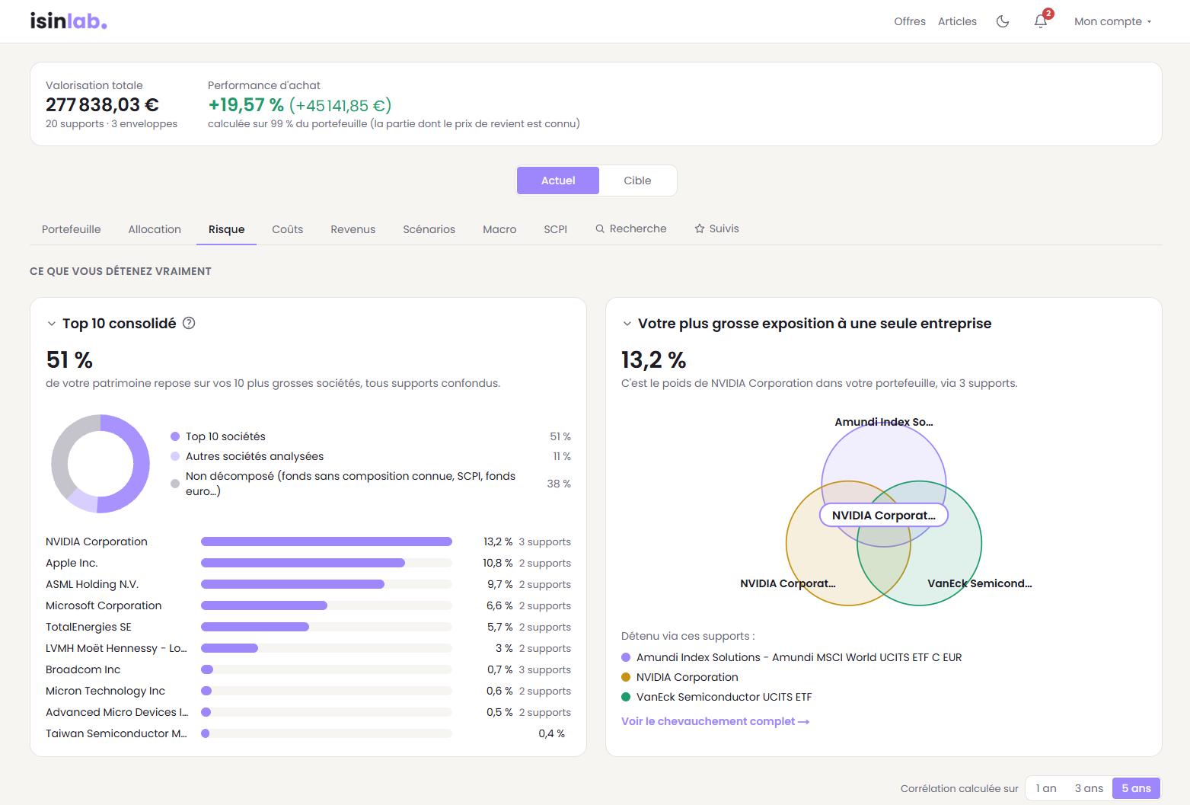Open Top 10 consolidé help icon

(189, 323)
